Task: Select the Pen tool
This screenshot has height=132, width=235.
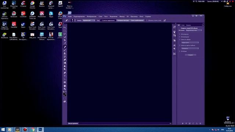Action: point(65,73)
